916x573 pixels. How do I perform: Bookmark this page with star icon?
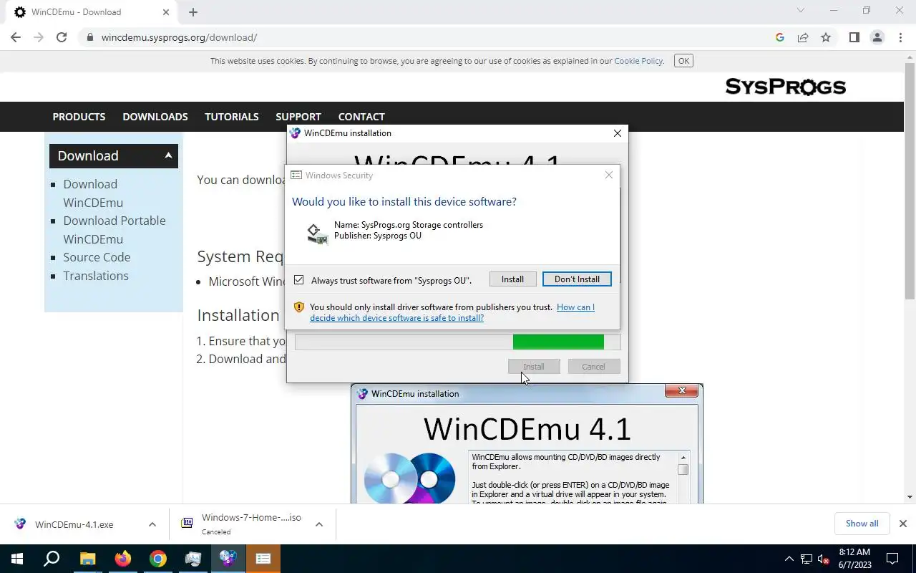click(826, 37)
